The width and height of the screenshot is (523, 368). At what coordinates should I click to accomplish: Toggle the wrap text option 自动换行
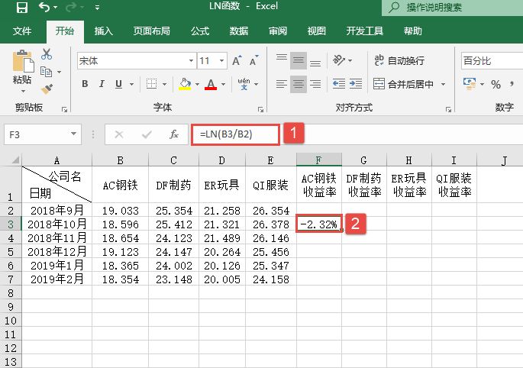point(399,60)
